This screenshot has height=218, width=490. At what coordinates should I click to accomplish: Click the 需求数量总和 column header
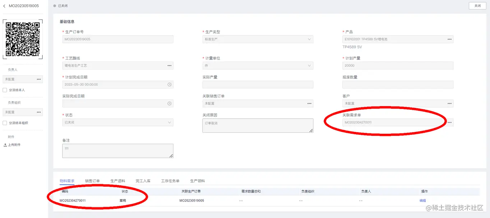pyautogui.click(x=251, y=191)
